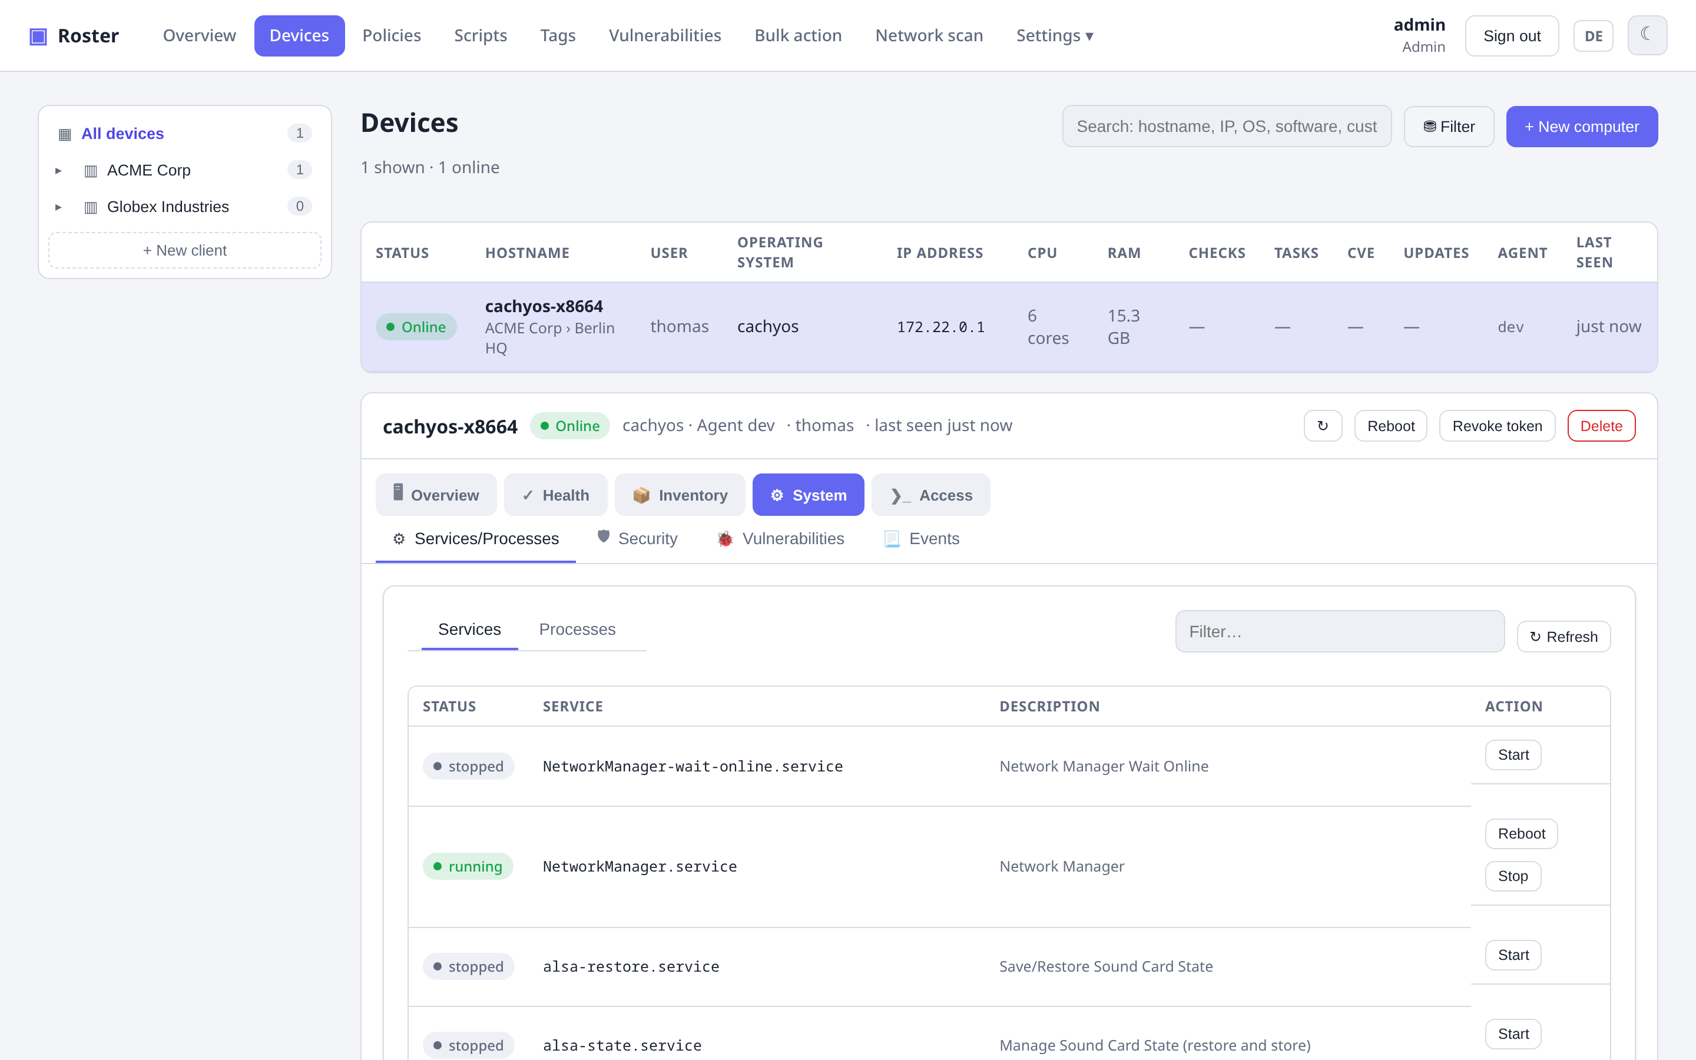Expand the ACME Corp tree node
Viewport: 1696px width, 1060px height.
point(58,170)
